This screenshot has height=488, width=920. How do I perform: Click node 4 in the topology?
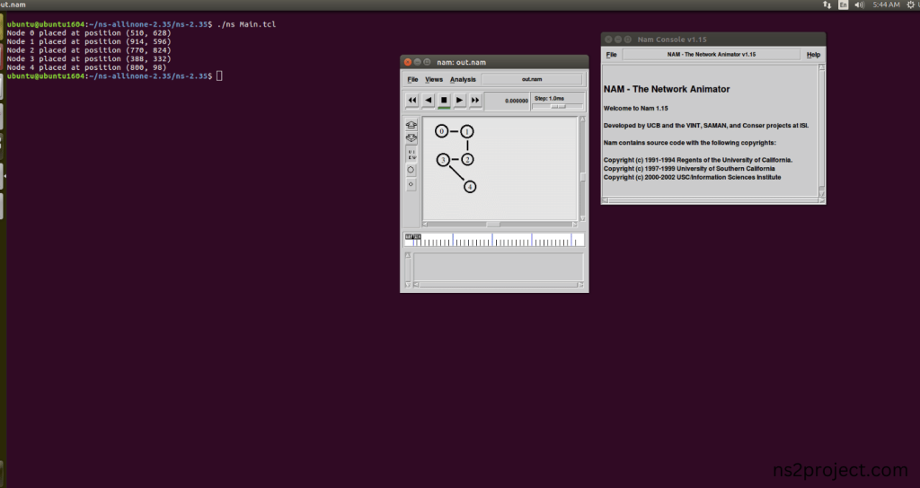click(470, 187)
